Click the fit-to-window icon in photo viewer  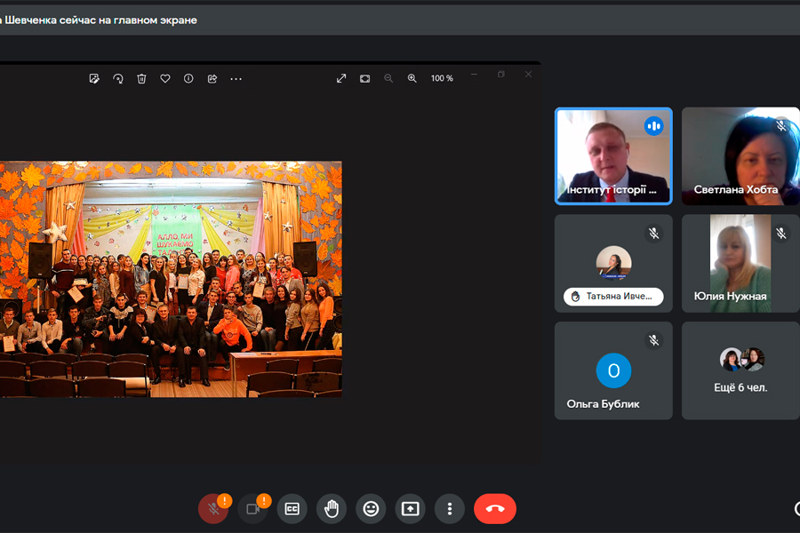364,78
